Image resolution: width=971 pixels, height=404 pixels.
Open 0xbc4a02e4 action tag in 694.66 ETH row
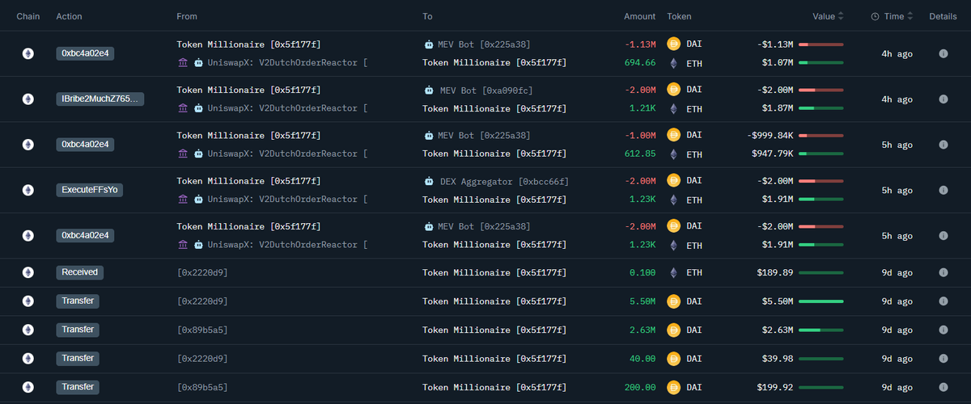(x=85, y=53)
